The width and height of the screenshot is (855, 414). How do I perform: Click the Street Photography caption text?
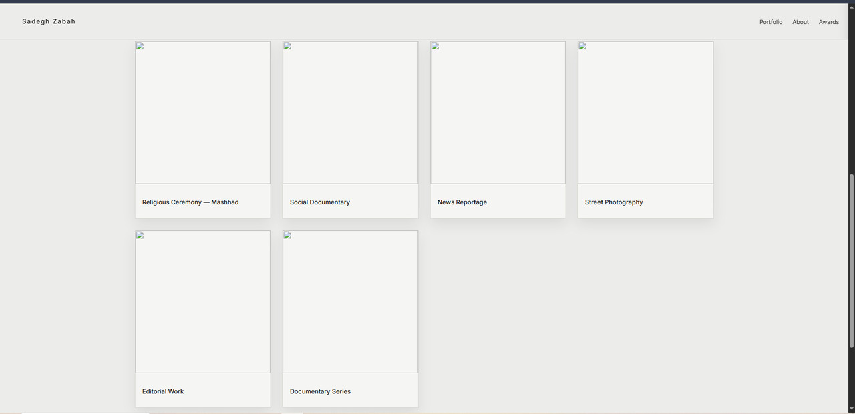(x=614, y=202)
